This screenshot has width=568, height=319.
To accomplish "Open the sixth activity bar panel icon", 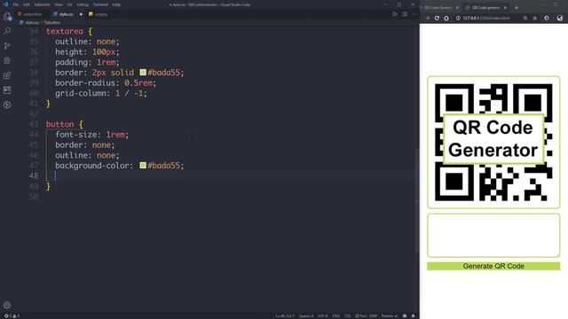I will (7, 90).
